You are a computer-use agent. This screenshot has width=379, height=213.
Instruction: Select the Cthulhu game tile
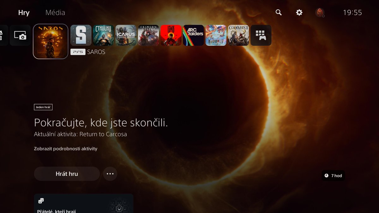[103, 35]
